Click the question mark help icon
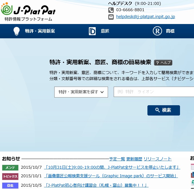Viewport: 194px width, 189px height. tap(157, 63)
